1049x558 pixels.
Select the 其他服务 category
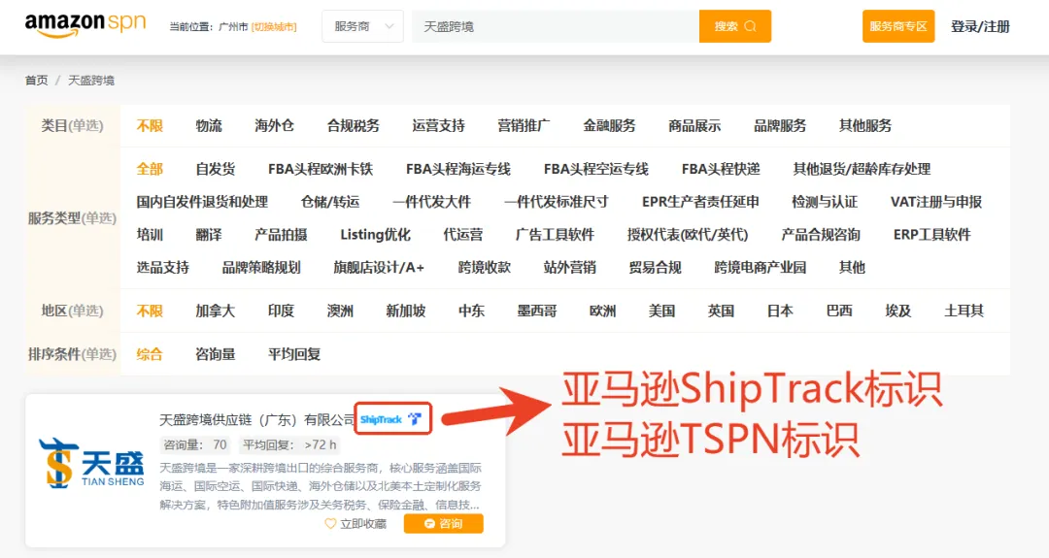click(865, 125)
